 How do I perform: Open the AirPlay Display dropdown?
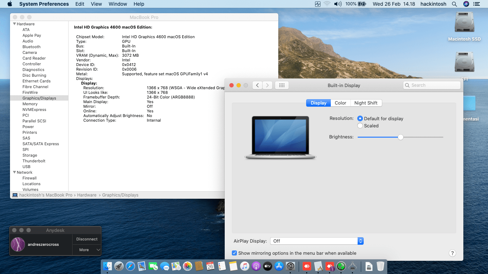coord(317,241)
